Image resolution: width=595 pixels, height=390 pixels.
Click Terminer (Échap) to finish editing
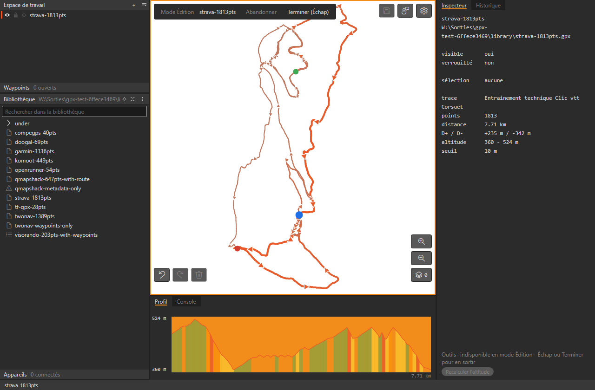tap(308, 12)
